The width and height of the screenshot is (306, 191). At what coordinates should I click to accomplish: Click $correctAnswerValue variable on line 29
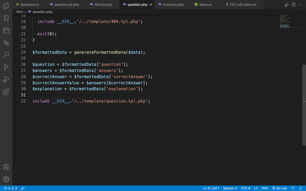(56, 83)
